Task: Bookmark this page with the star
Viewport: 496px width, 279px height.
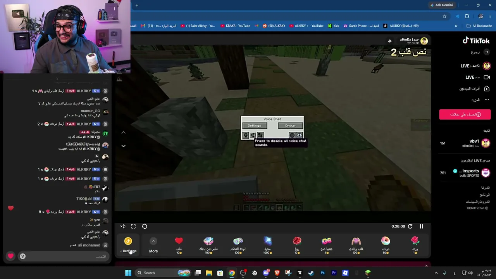Action: point(444,16)
